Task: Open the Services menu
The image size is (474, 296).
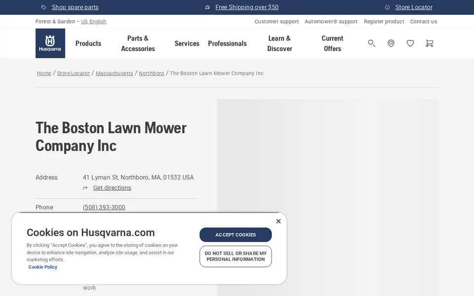Action: click(187, 43)
